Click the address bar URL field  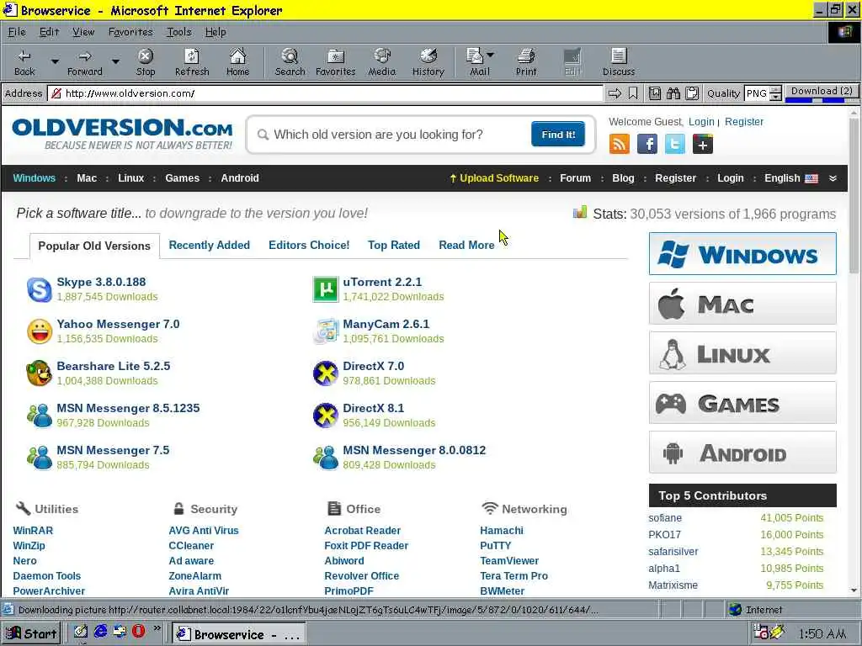(x=326, y=93)
